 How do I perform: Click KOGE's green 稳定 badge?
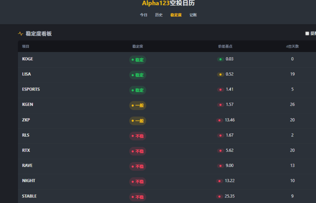point(138,60)
